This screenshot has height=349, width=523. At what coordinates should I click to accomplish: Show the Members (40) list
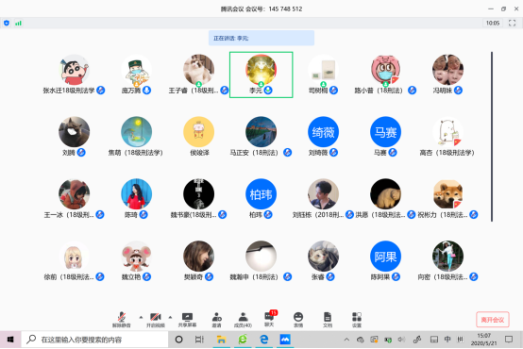pos(243,320)
